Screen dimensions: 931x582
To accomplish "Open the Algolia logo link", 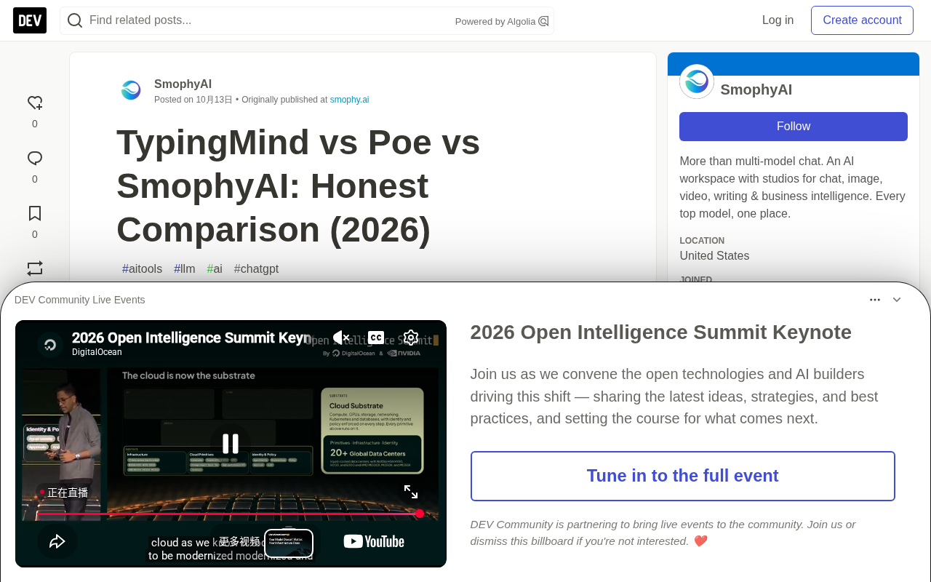I will click(543, 21).
